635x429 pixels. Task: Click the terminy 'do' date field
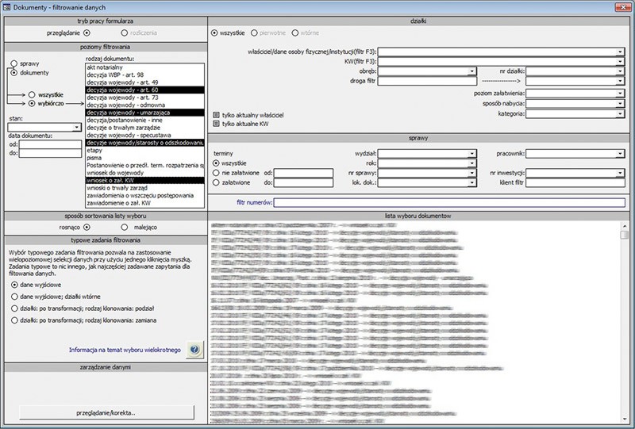click(x=303, y=183)
